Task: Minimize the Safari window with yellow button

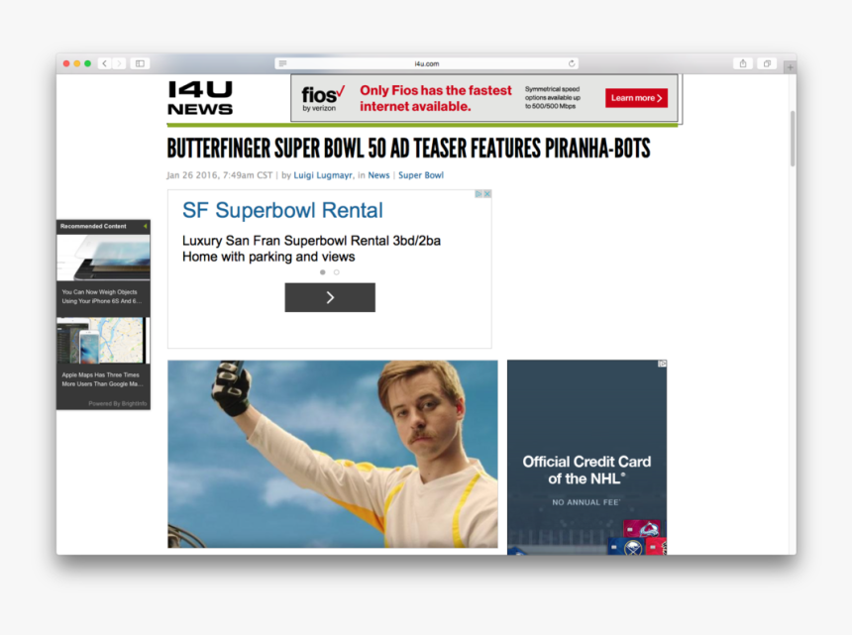Action: pyautogui.click(x=76, y=63)
